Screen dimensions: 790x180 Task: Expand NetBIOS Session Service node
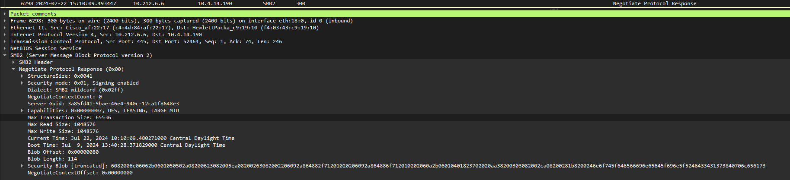[5, 48]
